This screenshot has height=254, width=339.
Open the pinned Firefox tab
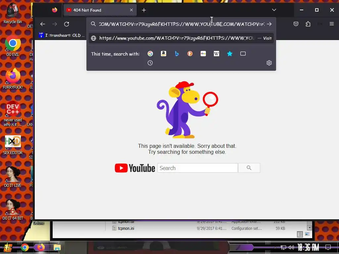55,10
